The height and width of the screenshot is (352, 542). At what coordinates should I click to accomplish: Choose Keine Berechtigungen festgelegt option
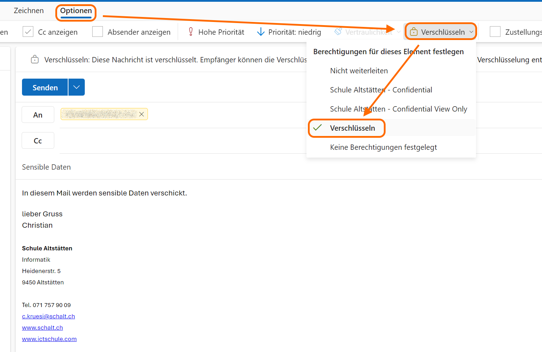pyautogui.click(x=383, y=147)
